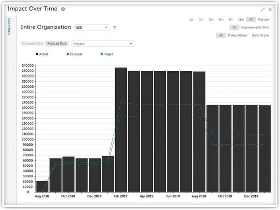The width and height of the screenshot is (280, 210).
Task: Toggle the Actual legend series
Action: (42, 54)
